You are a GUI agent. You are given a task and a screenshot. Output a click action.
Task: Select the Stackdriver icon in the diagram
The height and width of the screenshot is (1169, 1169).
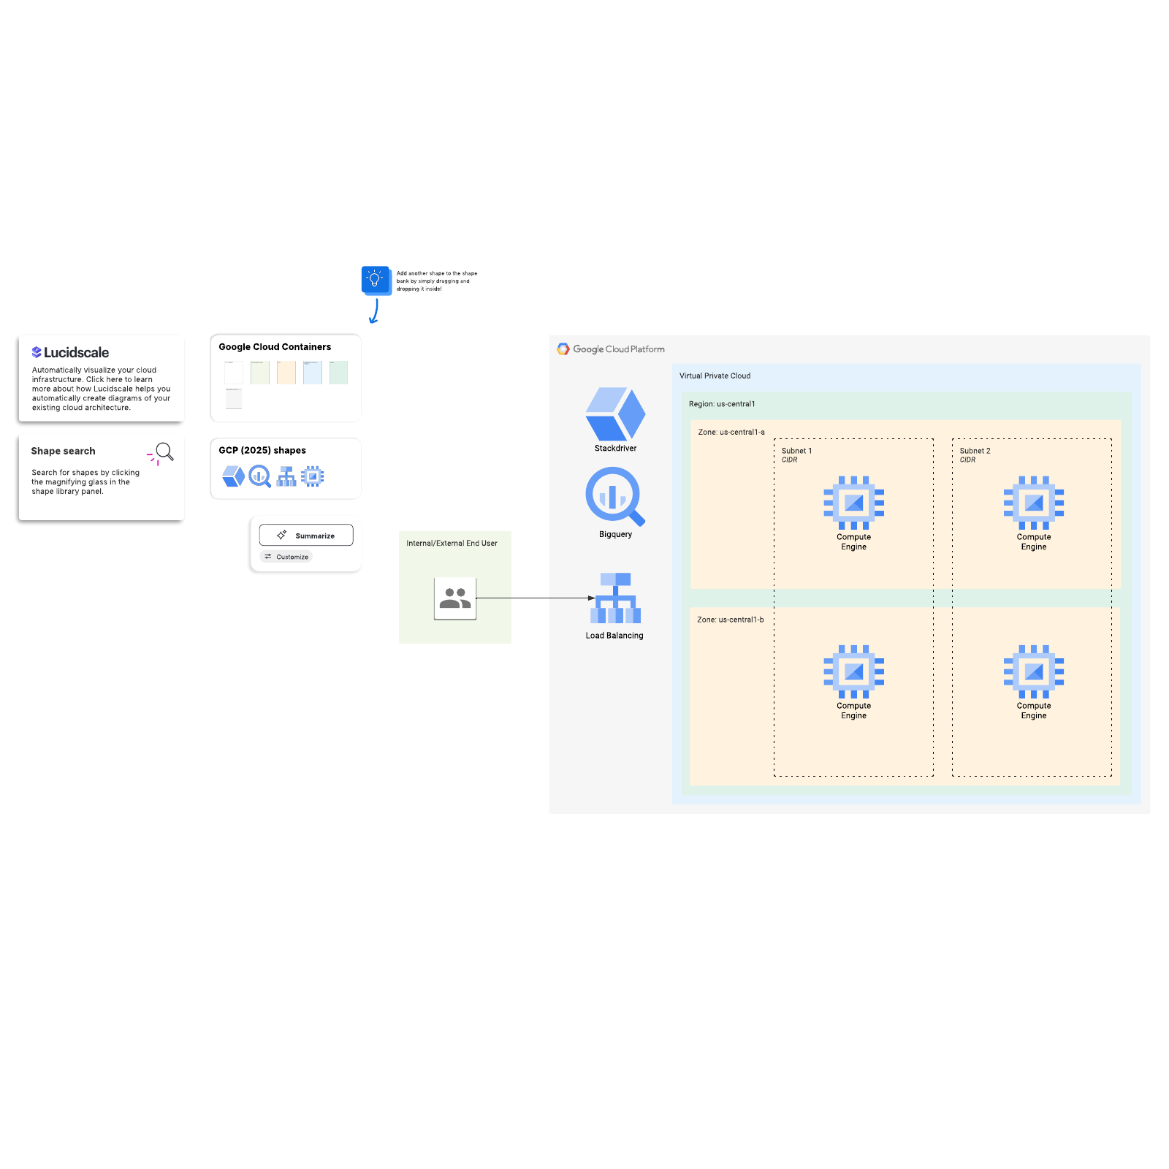tap(615, 414)
